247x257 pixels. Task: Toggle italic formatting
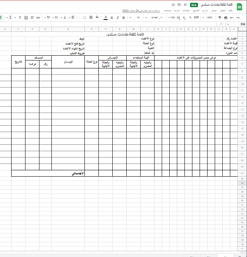click(x=118, y=18)
